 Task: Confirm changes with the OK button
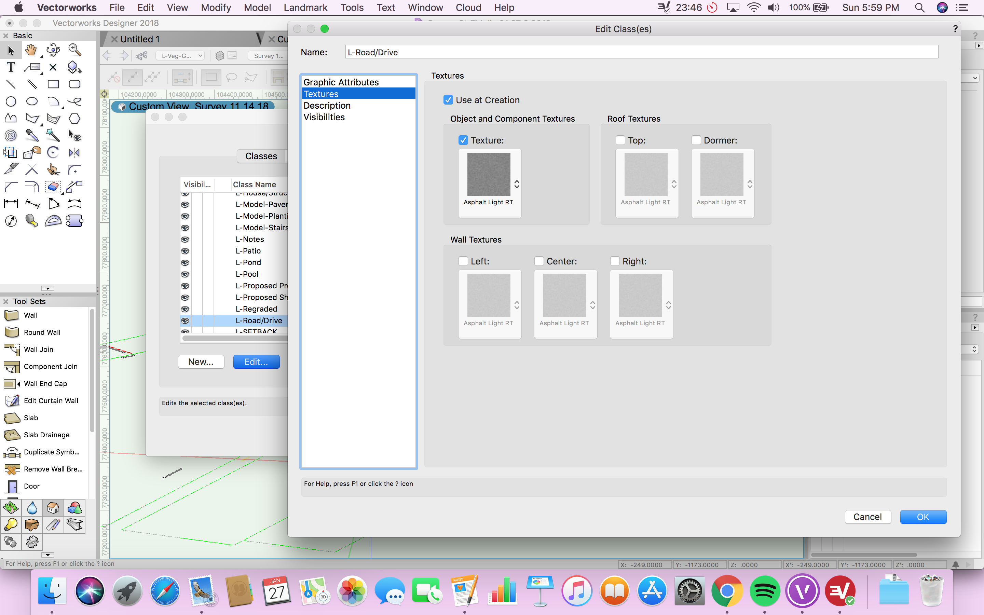[923, 517]
